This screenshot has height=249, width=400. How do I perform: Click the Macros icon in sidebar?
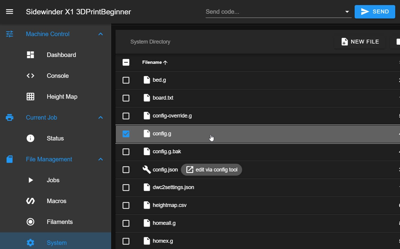(x=30, y=201)
